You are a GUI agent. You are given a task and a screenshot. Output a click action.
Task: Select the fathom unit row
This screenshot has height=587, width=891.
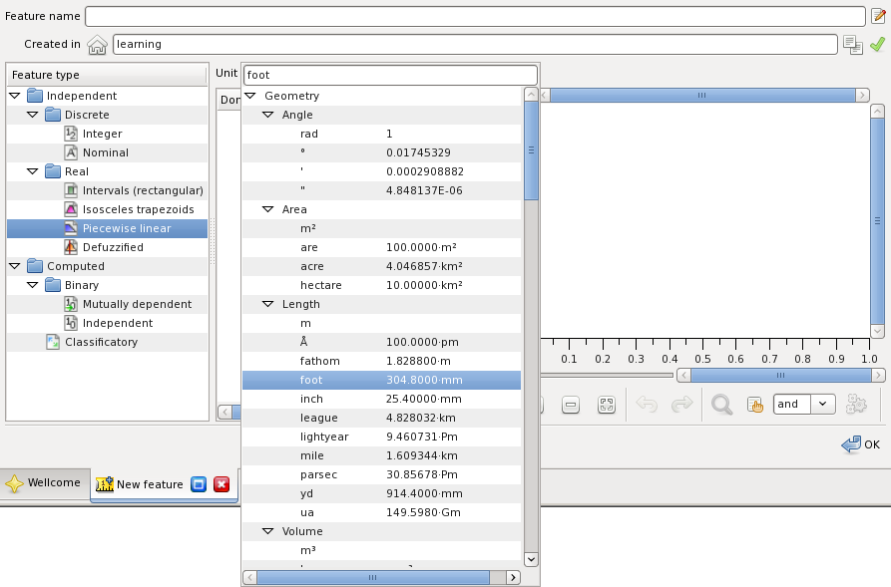pos(381,361)
